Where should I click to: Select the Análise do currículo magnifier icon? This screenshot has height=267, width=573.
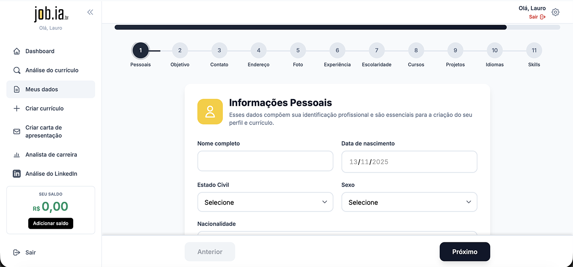pyautogui.click(x=17, y=70)
